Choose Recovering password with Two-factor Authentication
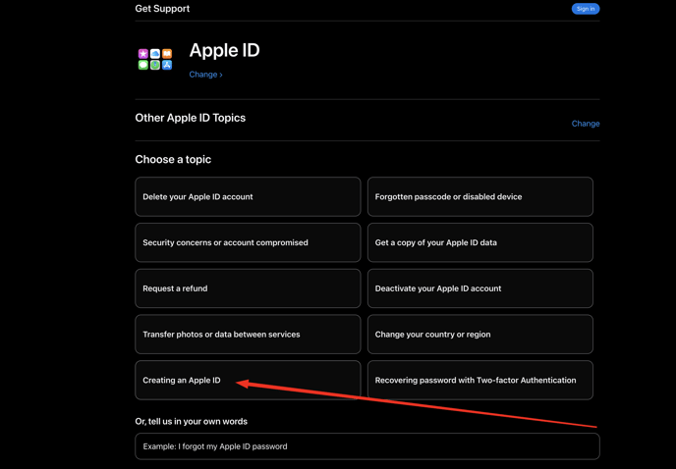Image resolution: width=676 pixels, height=469 pixels. coord(480,381)
